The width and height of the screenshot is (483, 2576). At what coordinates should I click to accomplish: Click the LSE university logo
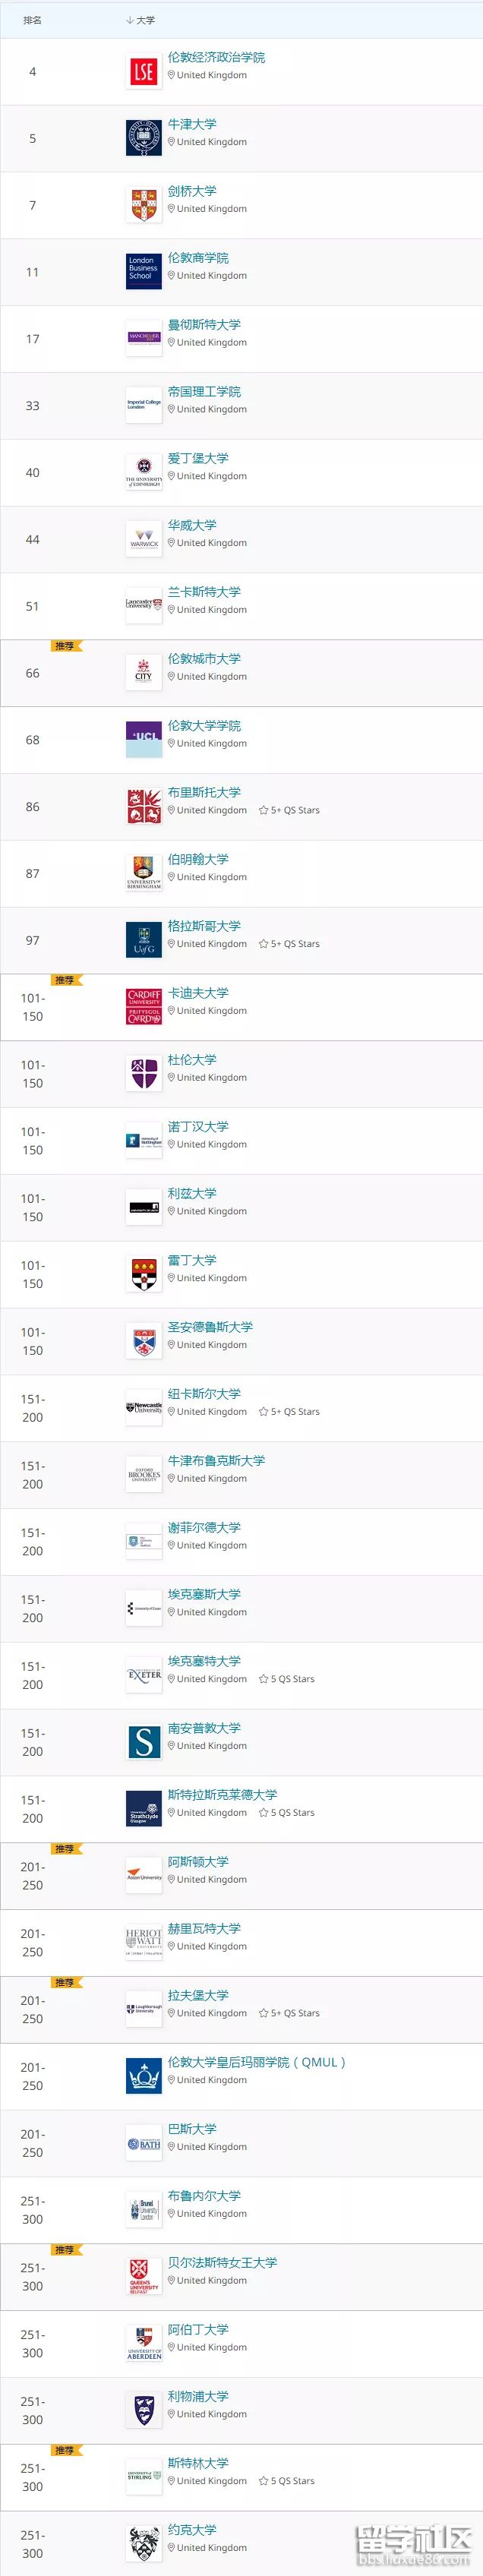(144, 72)
